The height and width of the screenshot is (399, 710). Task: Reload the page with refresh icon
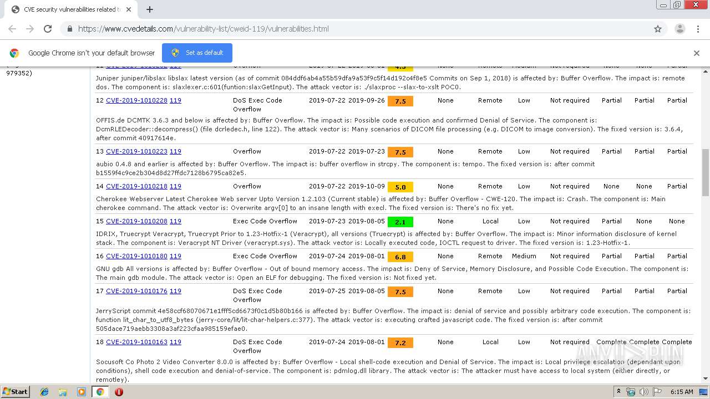[48, 29]
